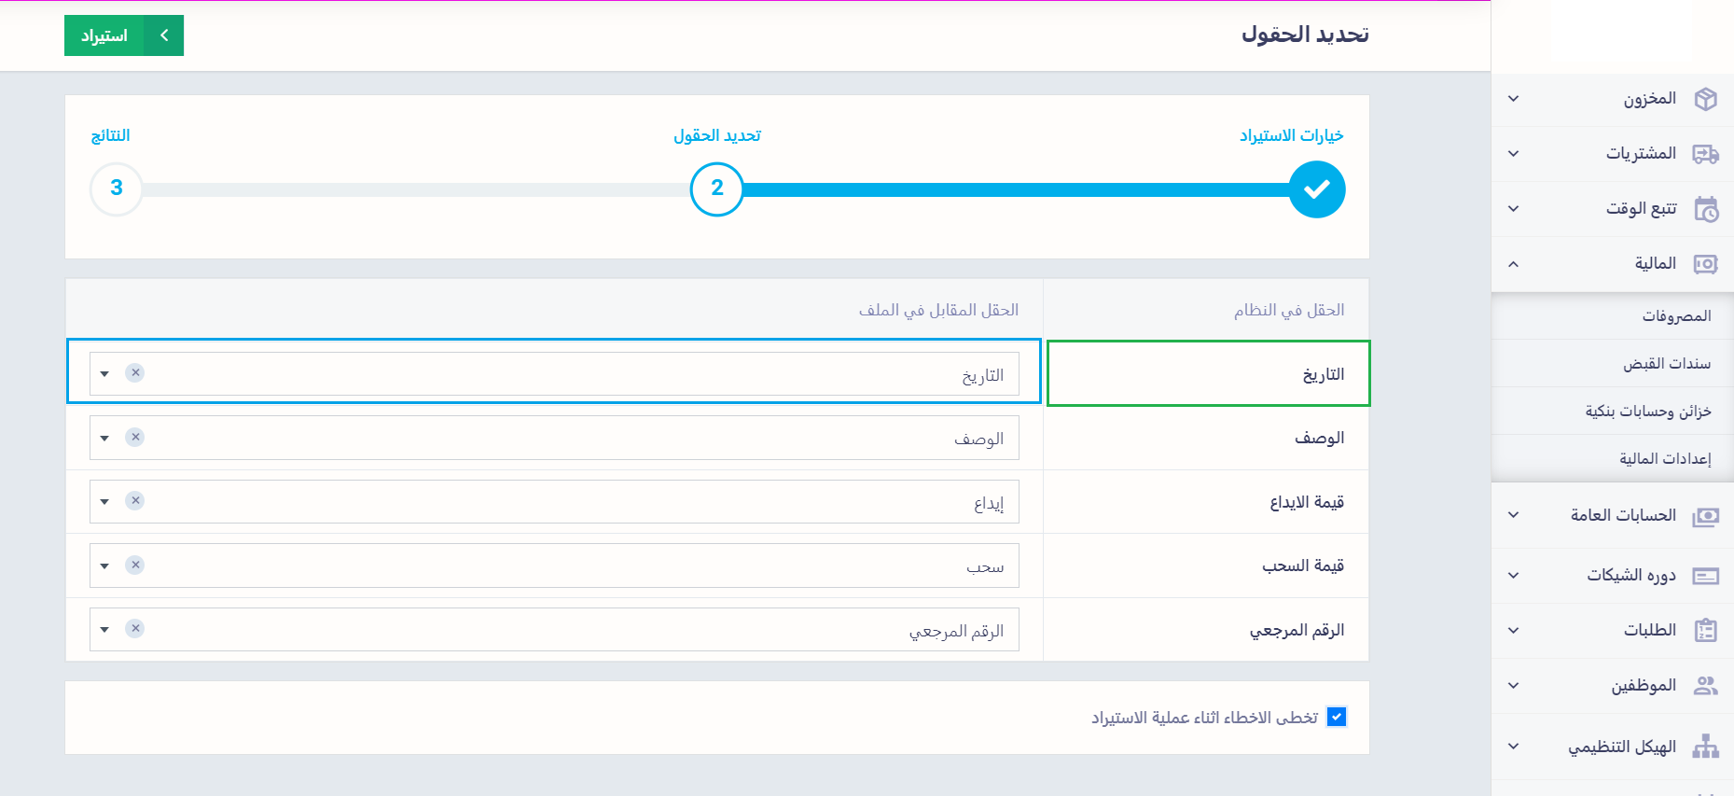Open the dropdown for the سحب mapping

pyautogui.click(x=104, y=566)
